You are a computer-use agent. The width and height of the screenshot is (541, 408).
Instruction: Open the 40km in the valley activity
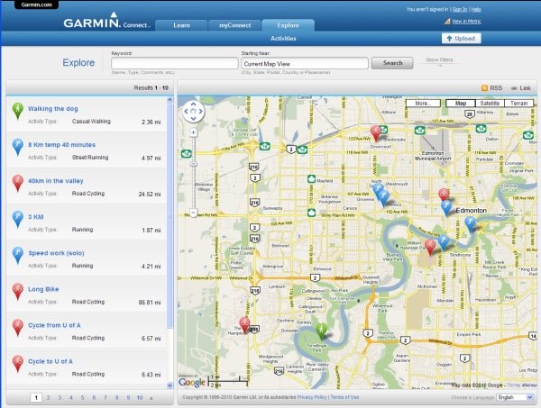click(56, 181)
